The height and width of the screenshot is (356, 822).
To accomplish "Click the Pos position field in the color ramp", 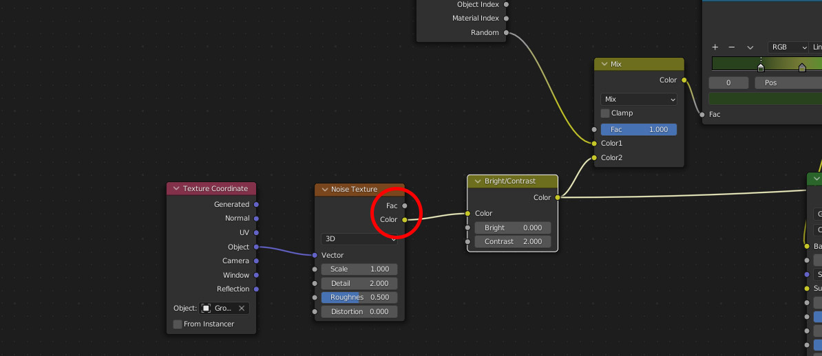I will pos(788,82).
